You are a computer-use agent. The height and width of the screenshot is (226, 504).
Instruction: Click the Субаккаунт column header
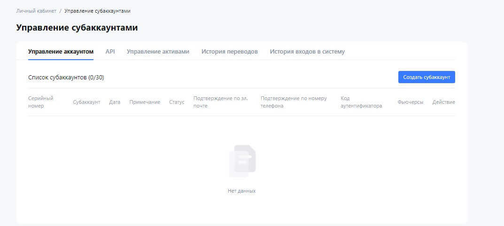click(x=86, y=102)
